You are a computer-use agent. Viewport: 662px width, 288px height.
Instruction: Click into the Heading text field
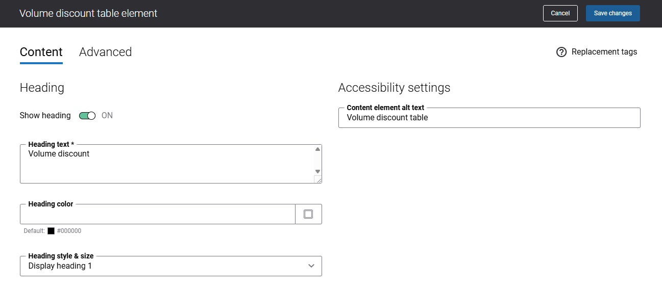tap(167, 164)
